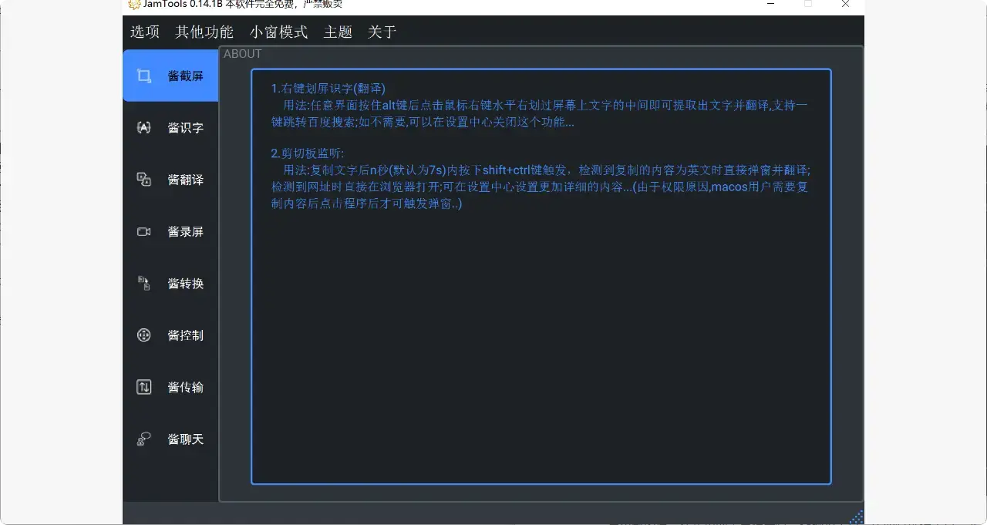Viewport: 987px width, 525px height.
Task: Open the 关于 about menu
Action: [x=381, y=32]
